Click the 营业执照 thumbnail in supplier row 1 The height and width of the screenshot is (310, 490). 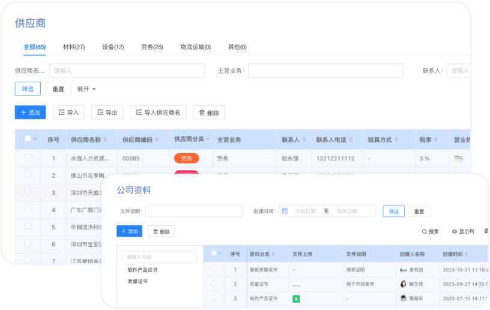pos(458,158)
